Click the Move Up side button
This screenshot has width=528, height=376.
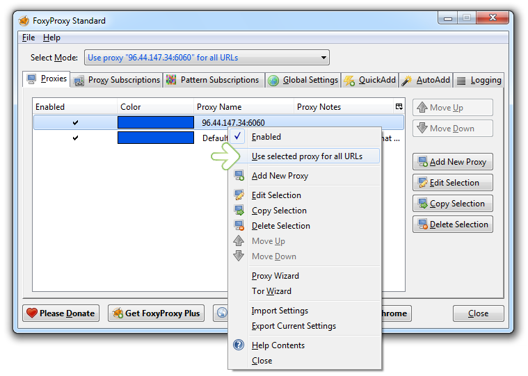click(453, 108)
